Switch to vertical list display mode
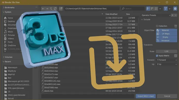The height and width of the screenshot is (100, 179). (148, 9)
